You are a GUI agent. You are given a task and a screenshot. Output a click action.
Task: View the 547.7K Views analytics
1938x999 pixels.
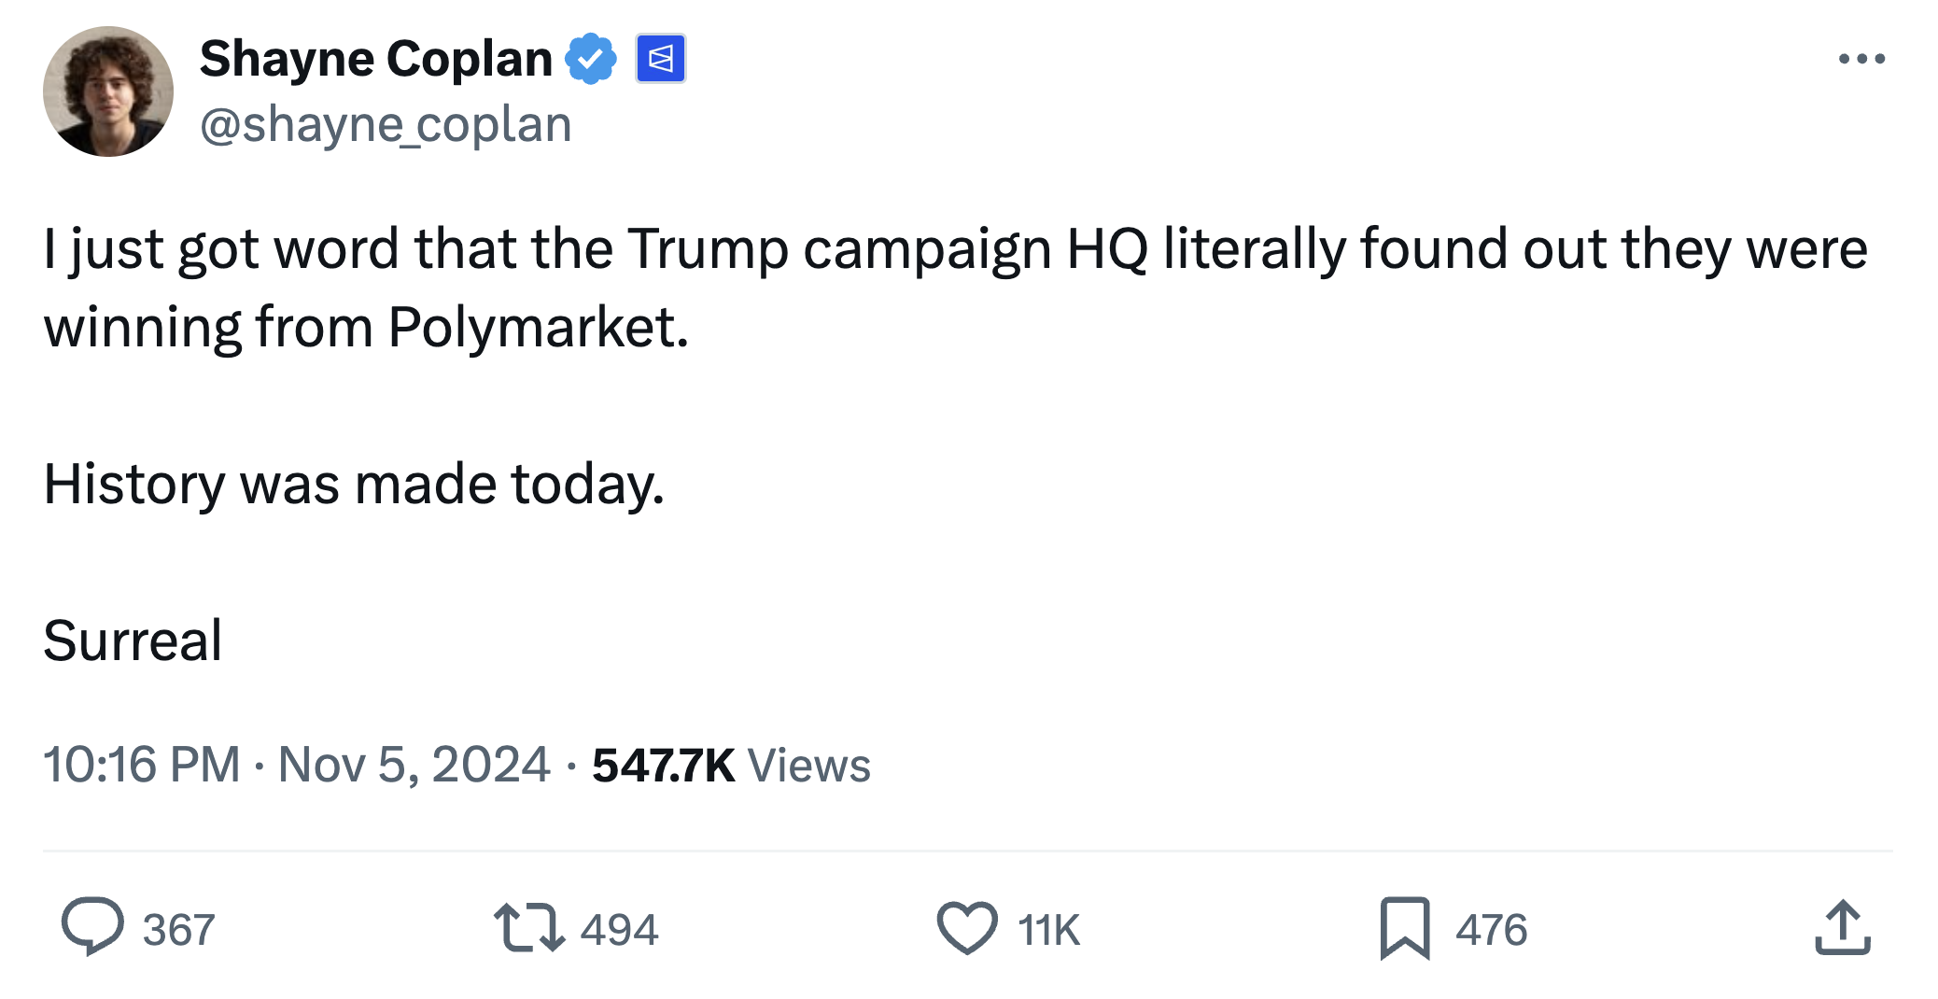[730, 765]
